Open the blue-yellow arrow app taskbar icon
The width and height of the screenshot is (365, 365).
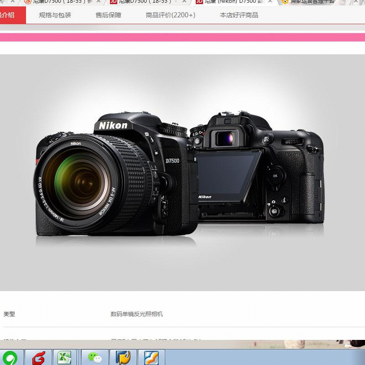pyautogui.click(x=123, y=358)
